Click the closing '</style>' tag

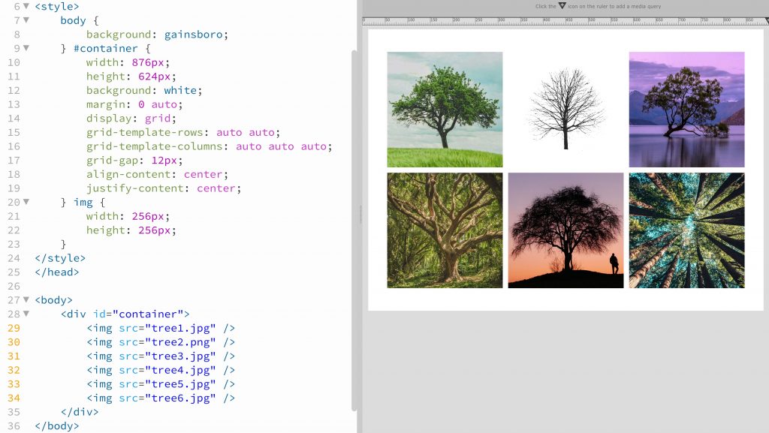click(x=60, y=258)
